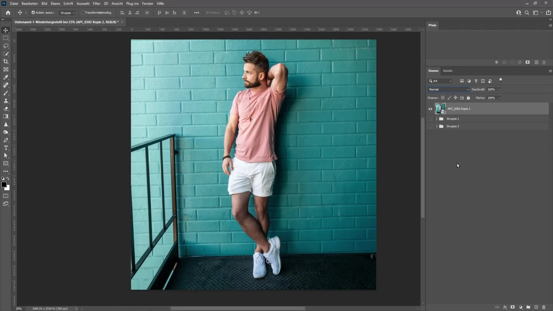Image resolution: width=553 pixels, height=311 pixels.
Task: Expand Gruppe 2 layer group
Action: (x=436, y=126)
